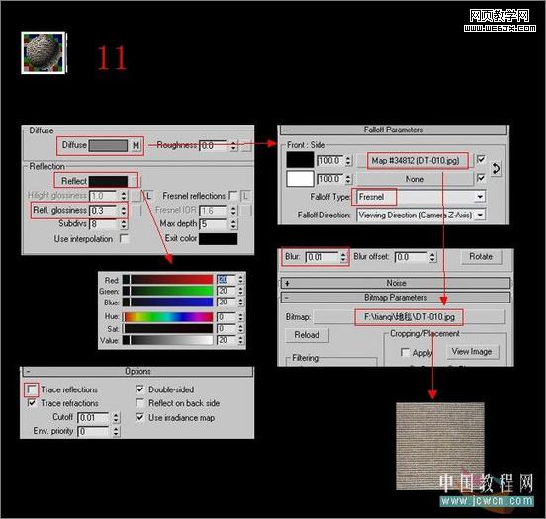The height and width of the screenshot is (519, 546).
Task: Click the Refl. glossiness value field
Action: click(104, 211)
